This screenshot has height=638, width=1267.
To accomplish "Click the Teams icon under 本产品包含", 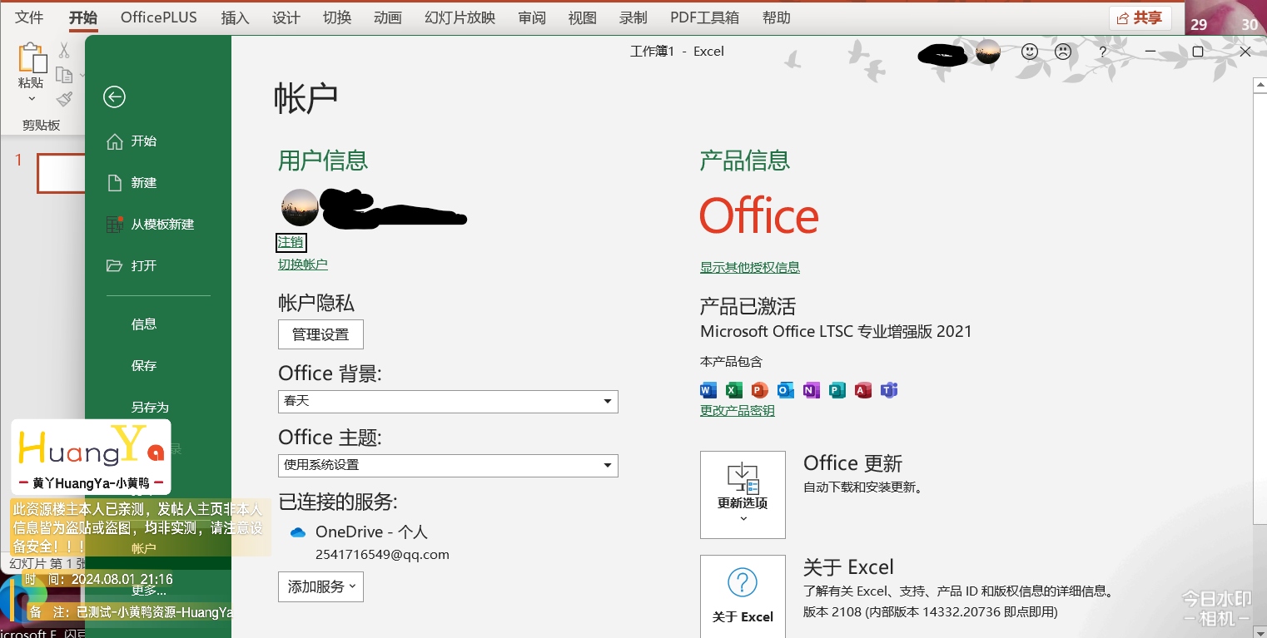I will (889, 390).
